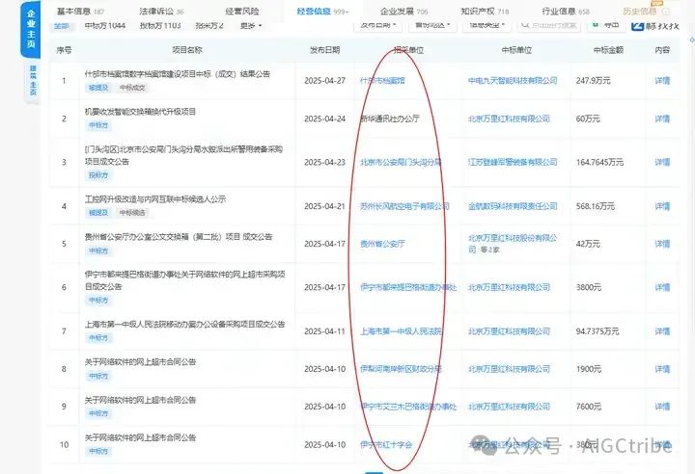Screen dimensions: 695x474
Task: Open the 金航数码科技有限责任公司 winner link
Action: (513, 206)
